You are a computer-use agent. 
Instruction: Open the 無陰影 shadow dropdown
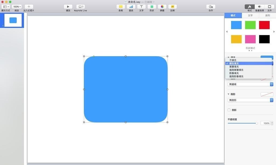click(250, 100)
